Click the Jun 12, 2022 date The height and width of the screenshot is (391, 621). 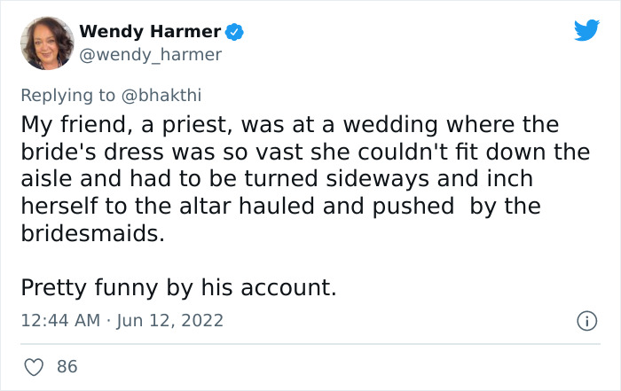pyautogui.click(x=169, y=320)
